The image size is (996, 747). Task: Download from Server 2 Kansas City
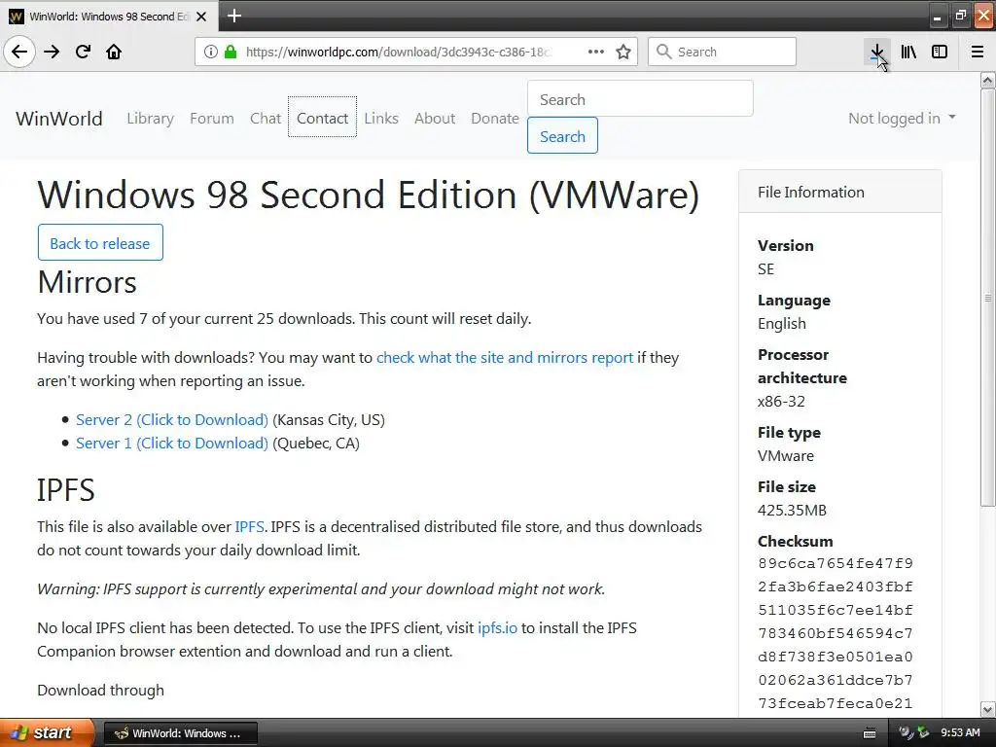pyautogui.click(x=171, y=420)
